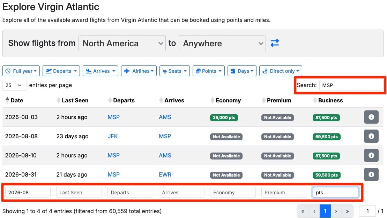This screenshot has width=387, height=218.
Task: Click the clock icon on Full year filter
Action: (x=8, y=71)
